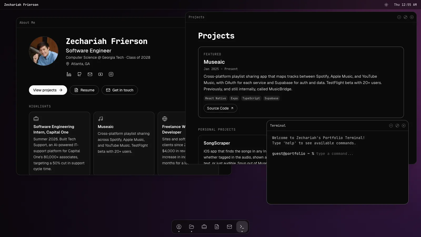
Task: Click the Thu 12:55 AM clock
Action: click(405, 5)
